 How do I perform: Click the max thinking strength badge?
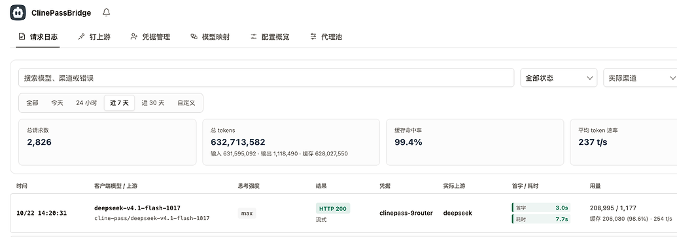click(247, 213)
